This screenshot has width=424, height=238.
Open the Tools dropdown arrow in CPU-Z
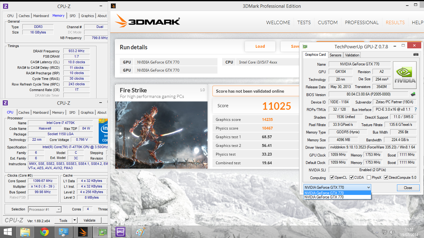pyautogui.click(x=74, y=220)
